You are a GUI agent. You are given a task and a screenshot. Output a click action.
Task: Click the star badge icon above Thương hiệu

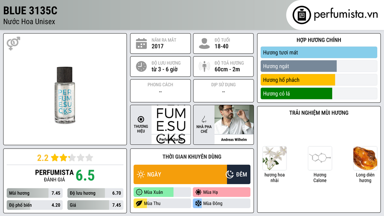pyautogui.click(x=141, y=119)
